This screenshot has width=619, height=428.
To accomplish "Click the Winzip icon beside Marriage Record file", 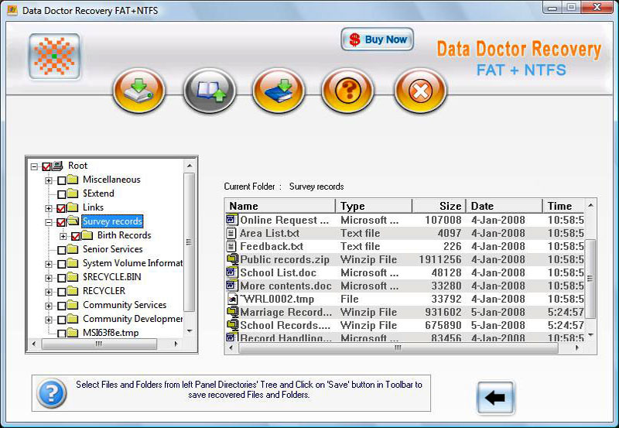I will click(233, 312).
